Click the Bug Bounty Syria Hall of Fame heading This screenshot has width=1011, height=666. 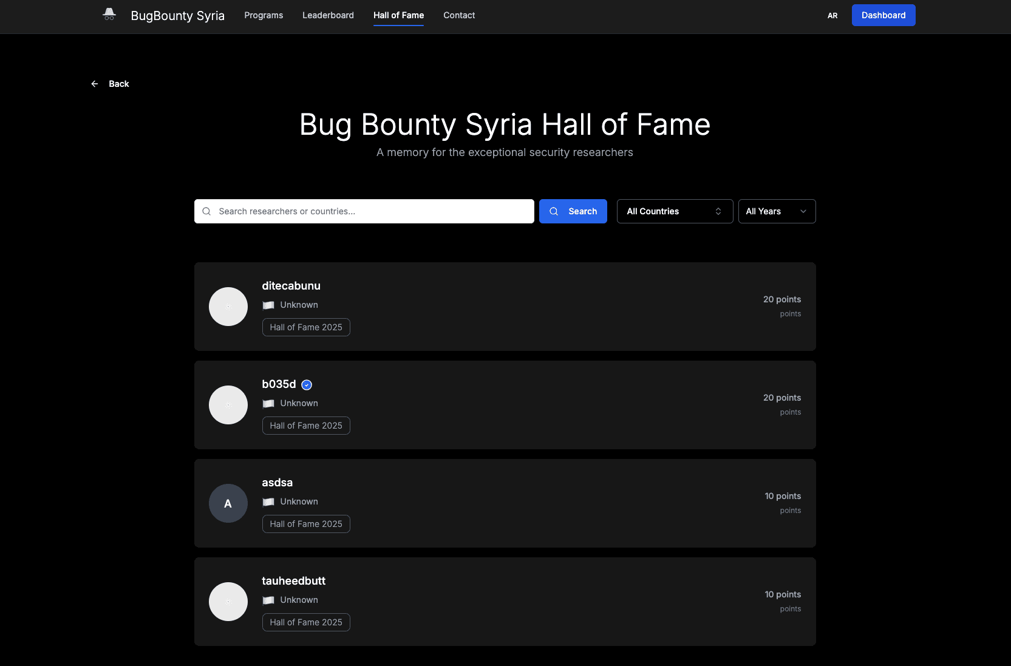click(x=505, y=125)
